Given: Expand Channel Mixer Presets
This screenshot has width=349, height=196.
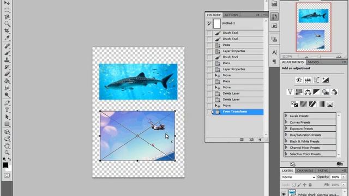Looking at the screenshot, I should 286,148.
